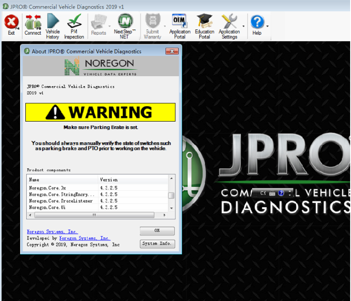Select the Noregon.Core.StringEncry... row
The height and width of the screenshot is (301, 351).
click(97, 194)
